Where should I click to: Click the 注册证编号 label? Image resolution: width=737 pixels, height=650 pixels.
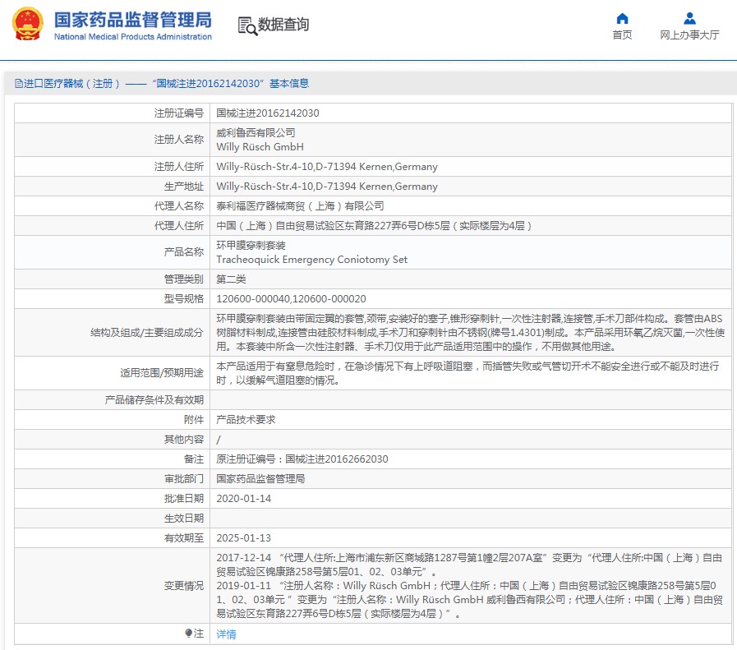tap(178, 113)
